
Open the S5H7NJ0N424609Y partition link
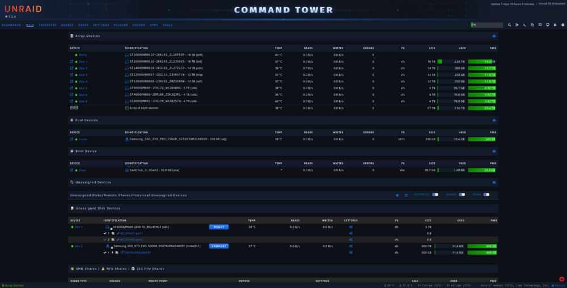(137, 252)
